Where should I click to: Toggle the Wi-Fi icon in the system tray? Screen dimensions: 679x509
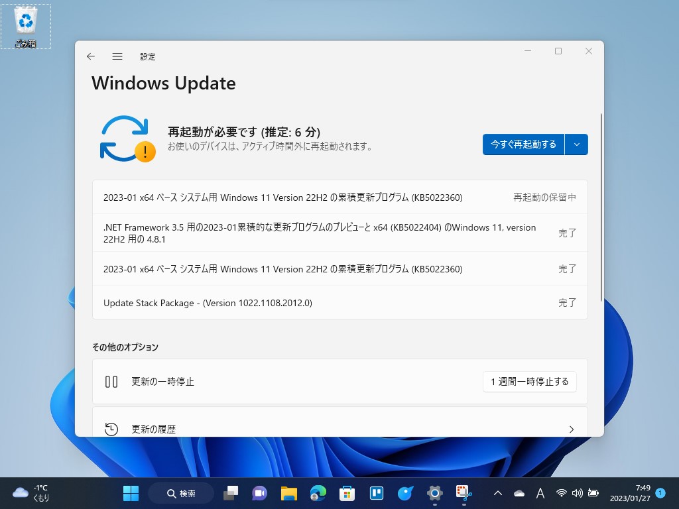561,493
